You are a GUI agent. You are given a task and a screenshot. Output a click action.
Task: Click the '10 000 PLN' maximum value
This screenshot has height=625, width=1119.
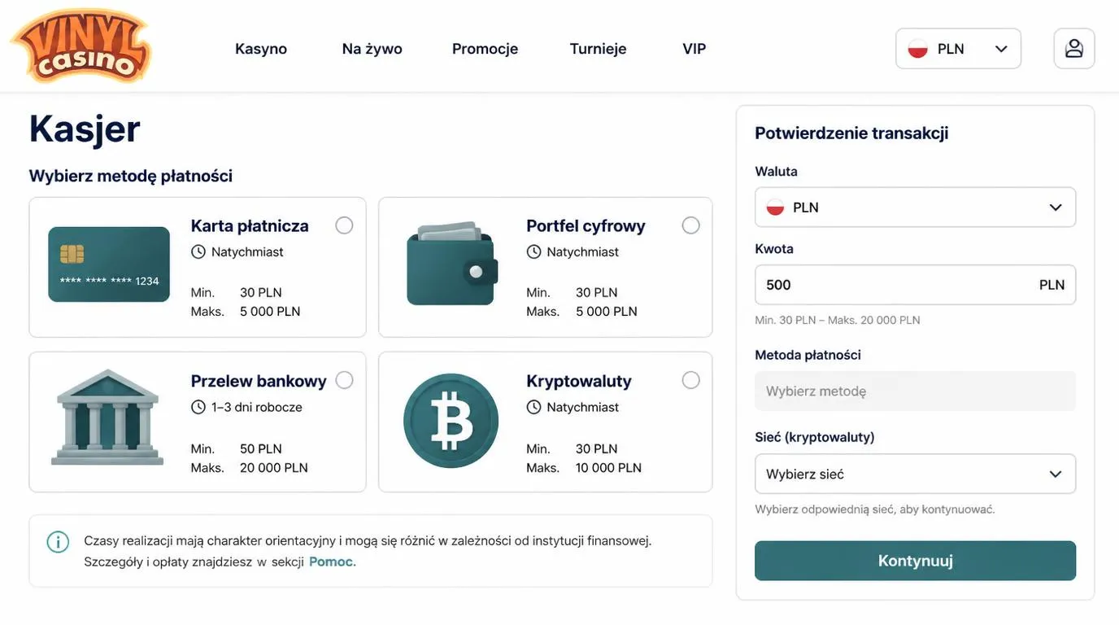pyautogui.click(x=608, y=468)
